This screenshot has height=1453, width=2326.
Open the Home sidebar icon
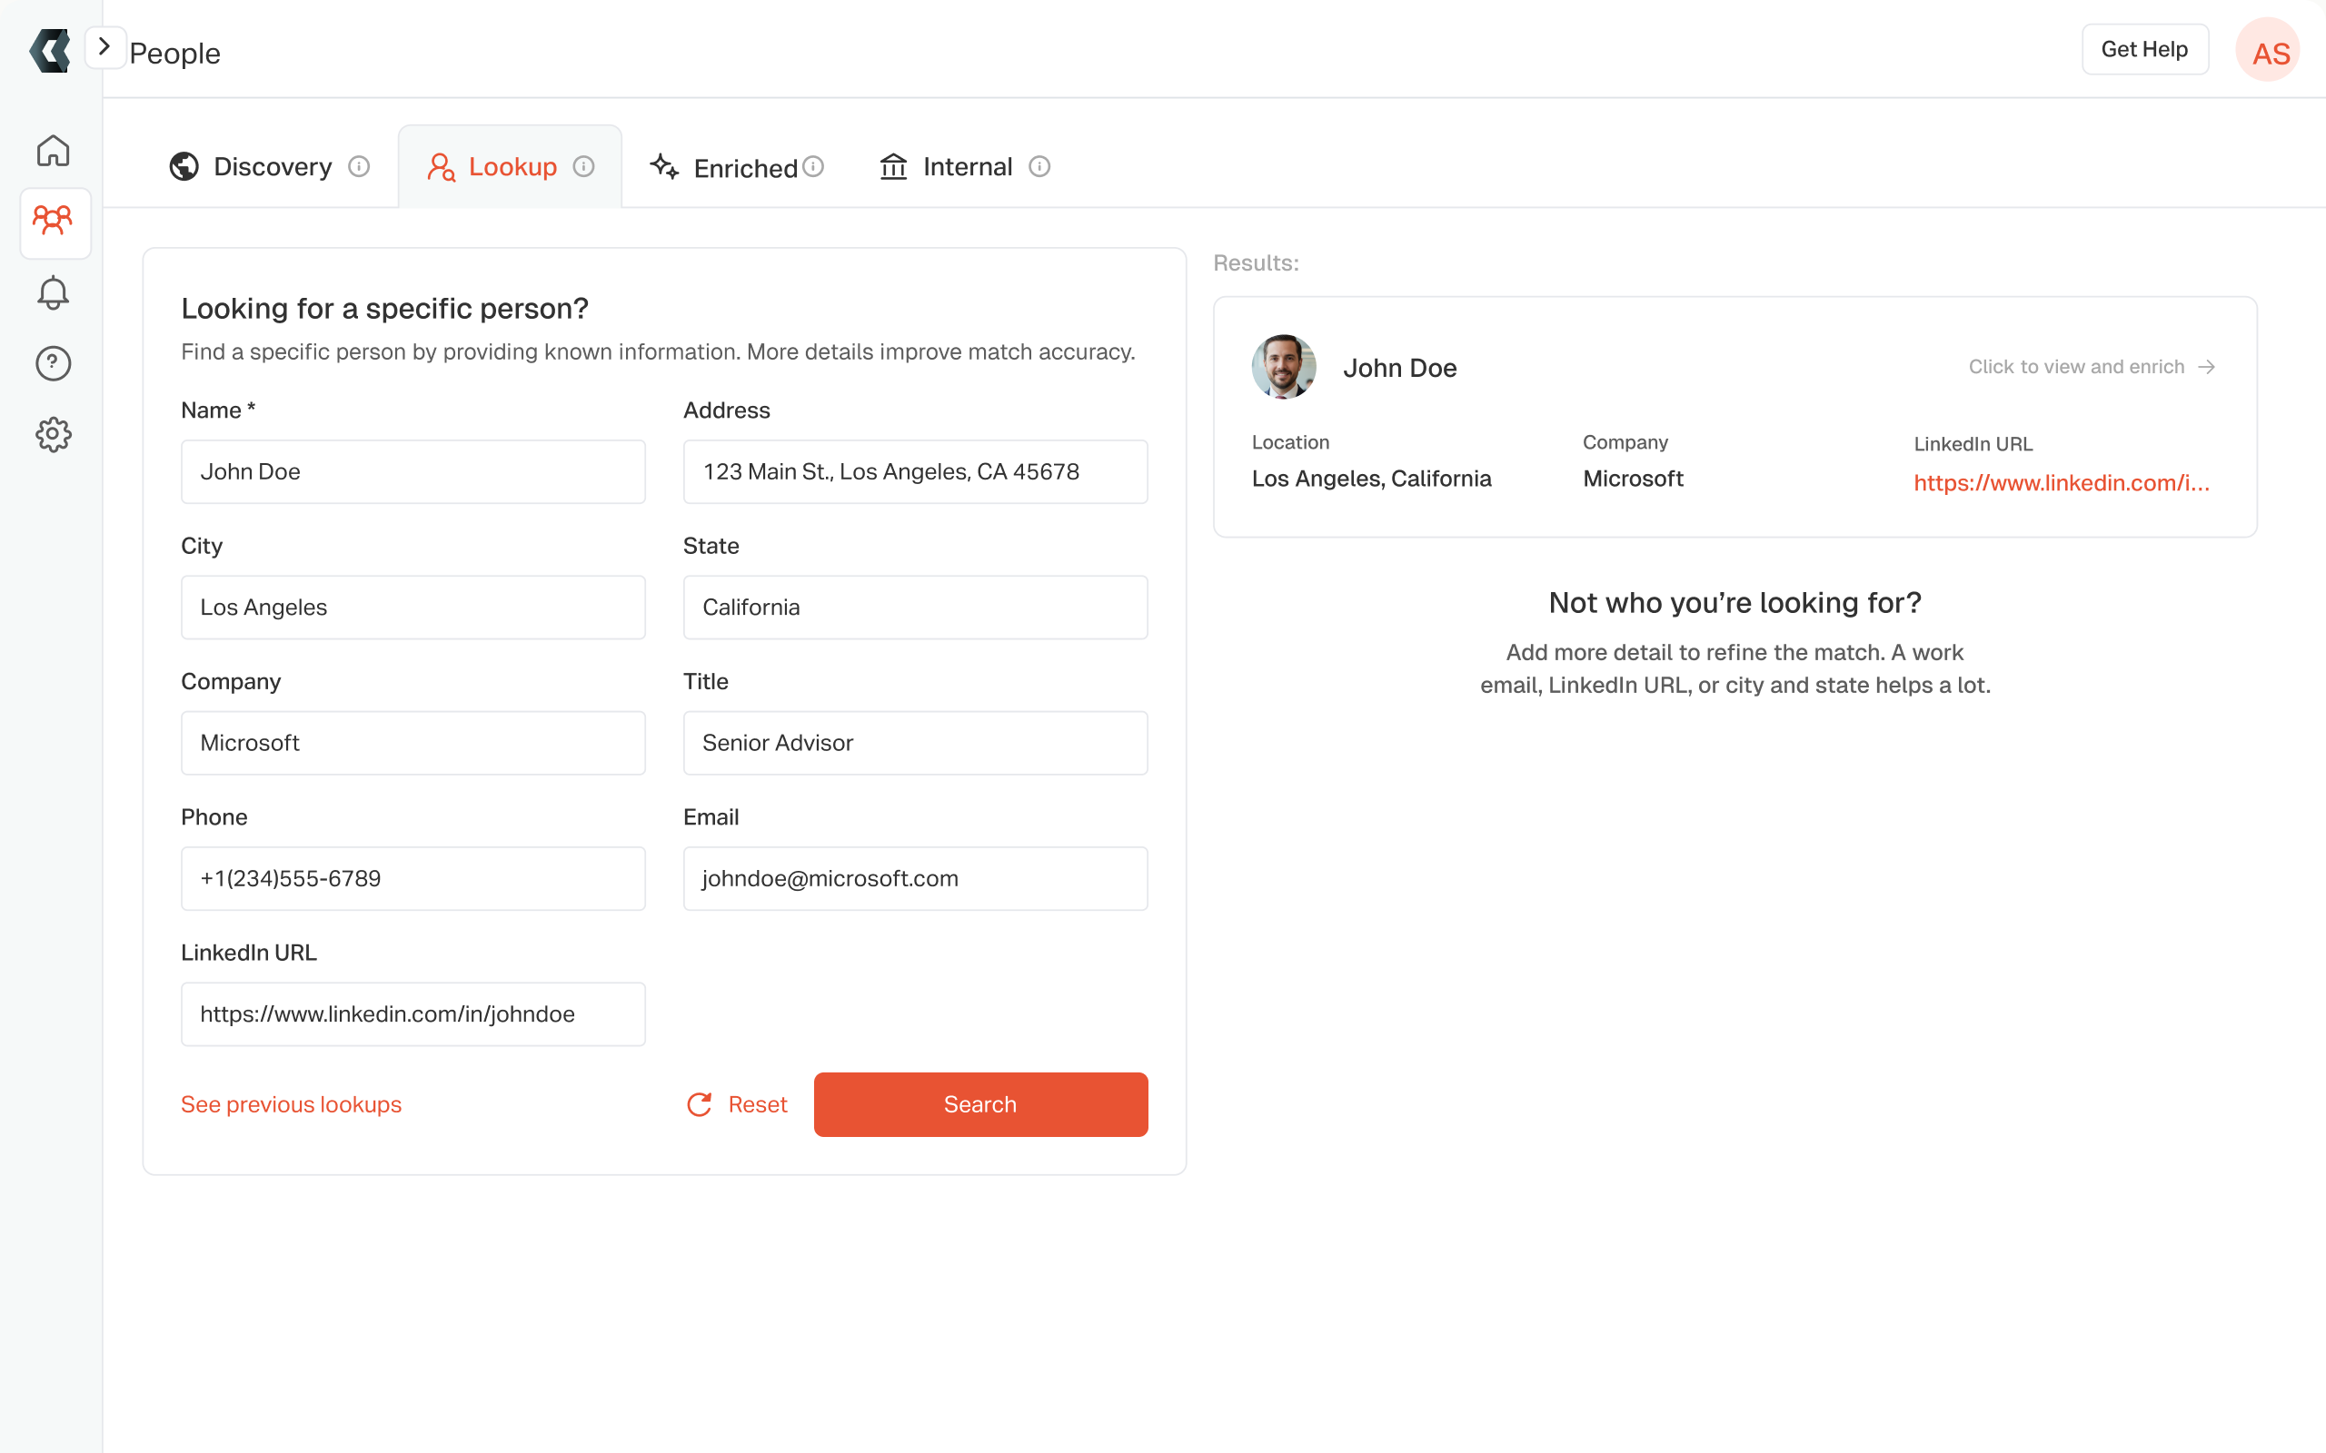pyautogui.click(x=54, y=151)
